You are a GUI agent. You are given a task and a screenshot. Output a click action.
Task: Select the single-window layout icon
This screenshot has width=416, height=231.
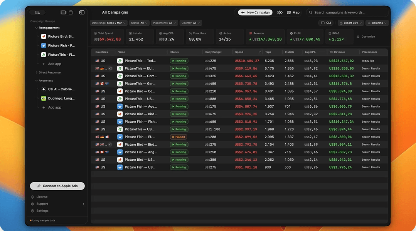point(63,12)
